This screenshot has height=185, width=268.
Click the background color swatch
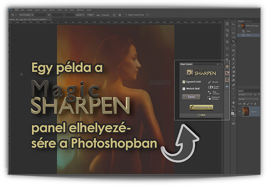coord(234,115)
